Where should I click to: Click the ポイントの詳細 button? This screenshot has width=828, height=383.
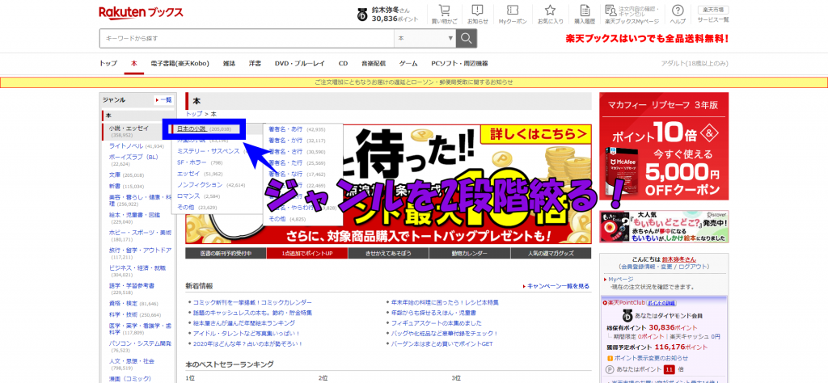tap(661, 302)
